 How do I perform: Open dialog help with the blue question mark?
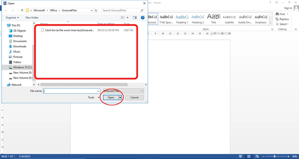pyautogui.click(x=143, y=18)
